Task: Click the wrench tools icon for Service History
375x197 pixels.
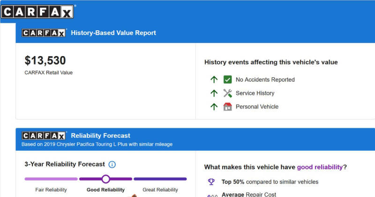Action: click(227, 93)
